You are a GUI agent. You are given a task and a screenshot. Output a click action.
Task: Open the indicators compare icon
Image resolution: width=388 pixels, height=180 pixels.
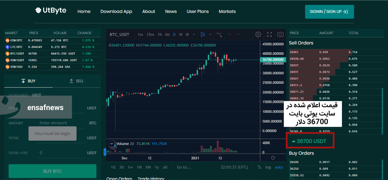click(x=219, y=35)
